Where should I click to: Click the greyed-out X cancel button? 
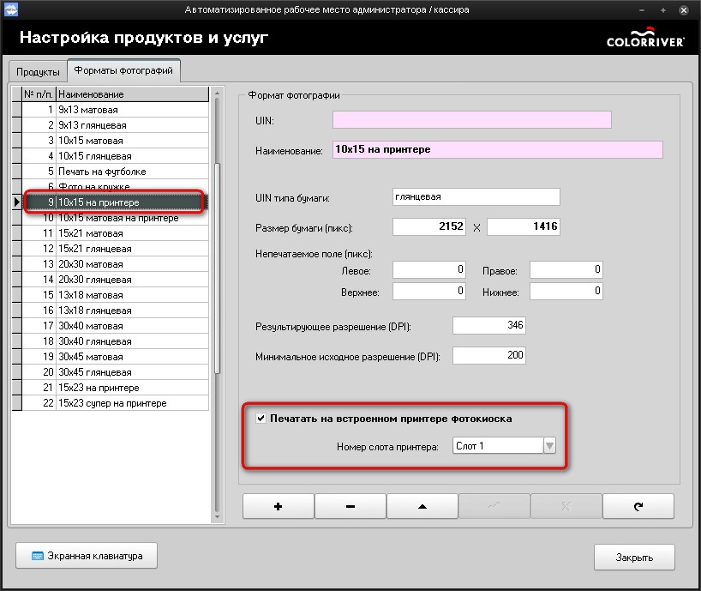coord(566,506)
